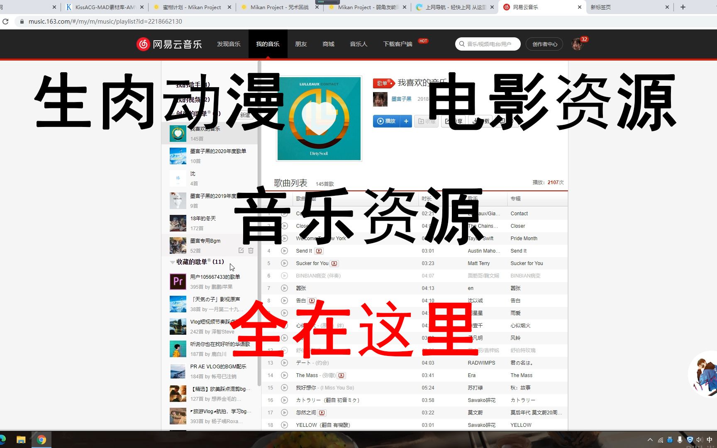Go to 发现音乐 tab
Screen dimensions: 717x448
229,44
